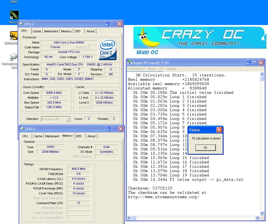Click the Channels # Dual field
Screen dimensions: 268x224
(106, 147)
